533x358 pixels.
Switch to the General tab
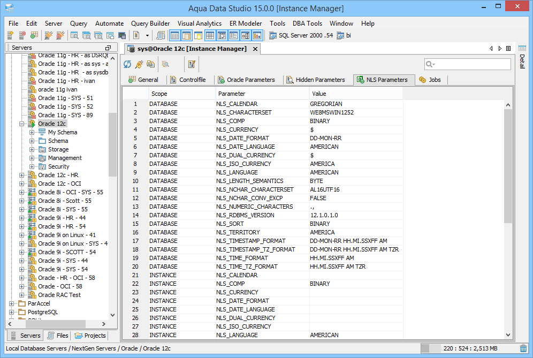point(143,80)
